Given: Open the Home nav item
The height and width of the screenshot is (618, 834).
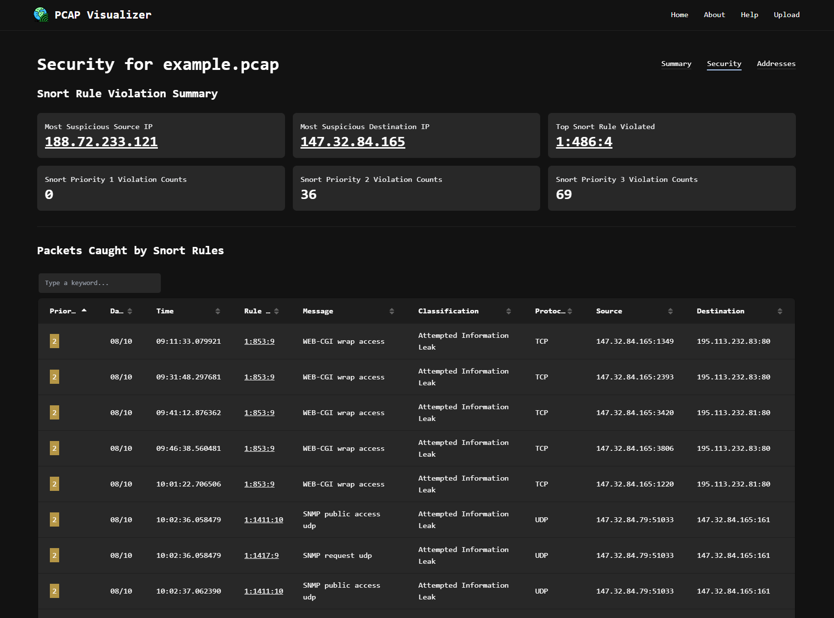Looking at the screenshot, I should click(x=679, y=15).
